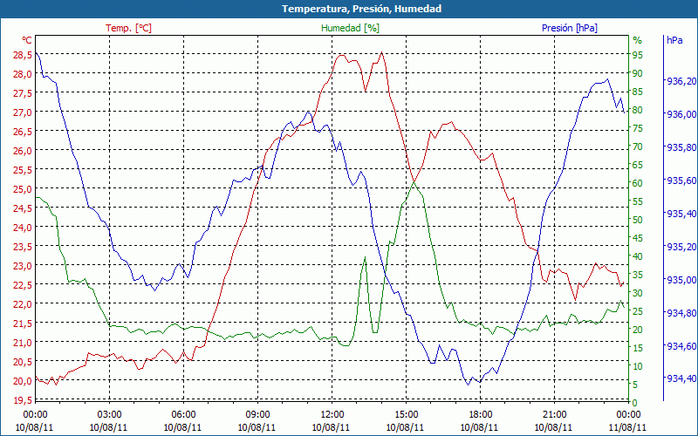This screenshot has height=436, width=698.
Task: Click the 28,5 temperature axis value
Action: pyautogui.click(x=23, y=55)
